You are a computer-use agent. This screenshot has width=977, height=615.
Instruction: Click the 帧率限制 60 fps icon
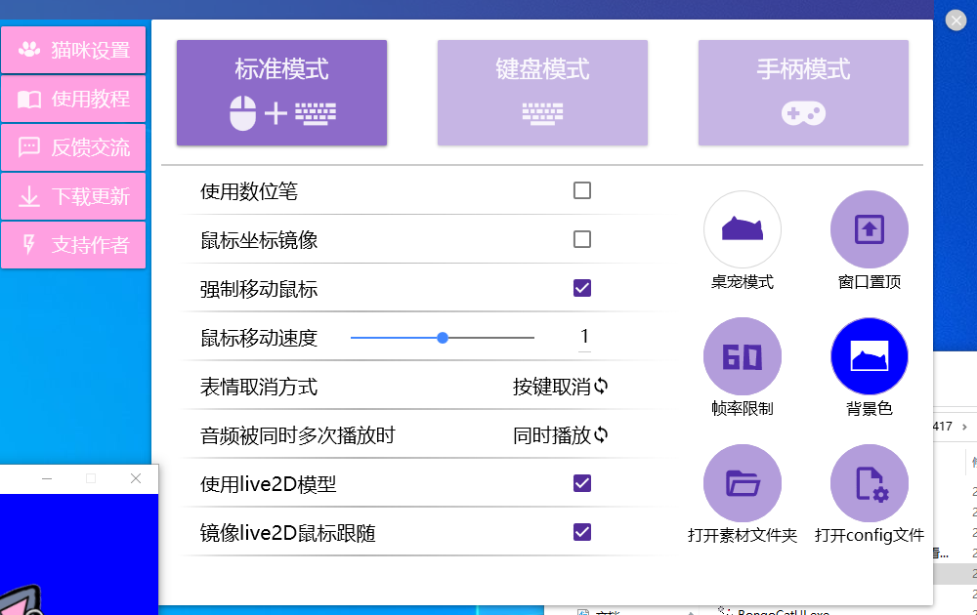coord(743,356)
